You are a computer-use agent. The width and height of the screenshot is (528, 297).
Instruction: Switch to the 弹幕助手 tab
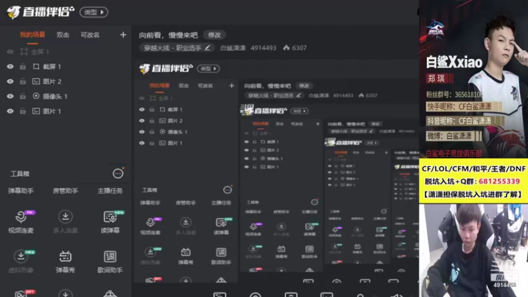[21, 191]
